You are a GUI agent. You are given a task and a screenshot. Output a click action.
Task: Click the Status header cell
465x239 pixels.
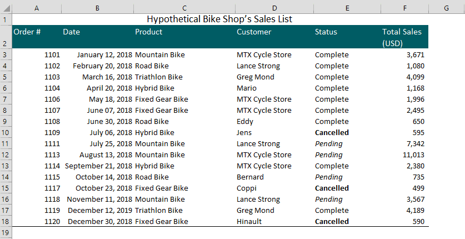point(347,37)
